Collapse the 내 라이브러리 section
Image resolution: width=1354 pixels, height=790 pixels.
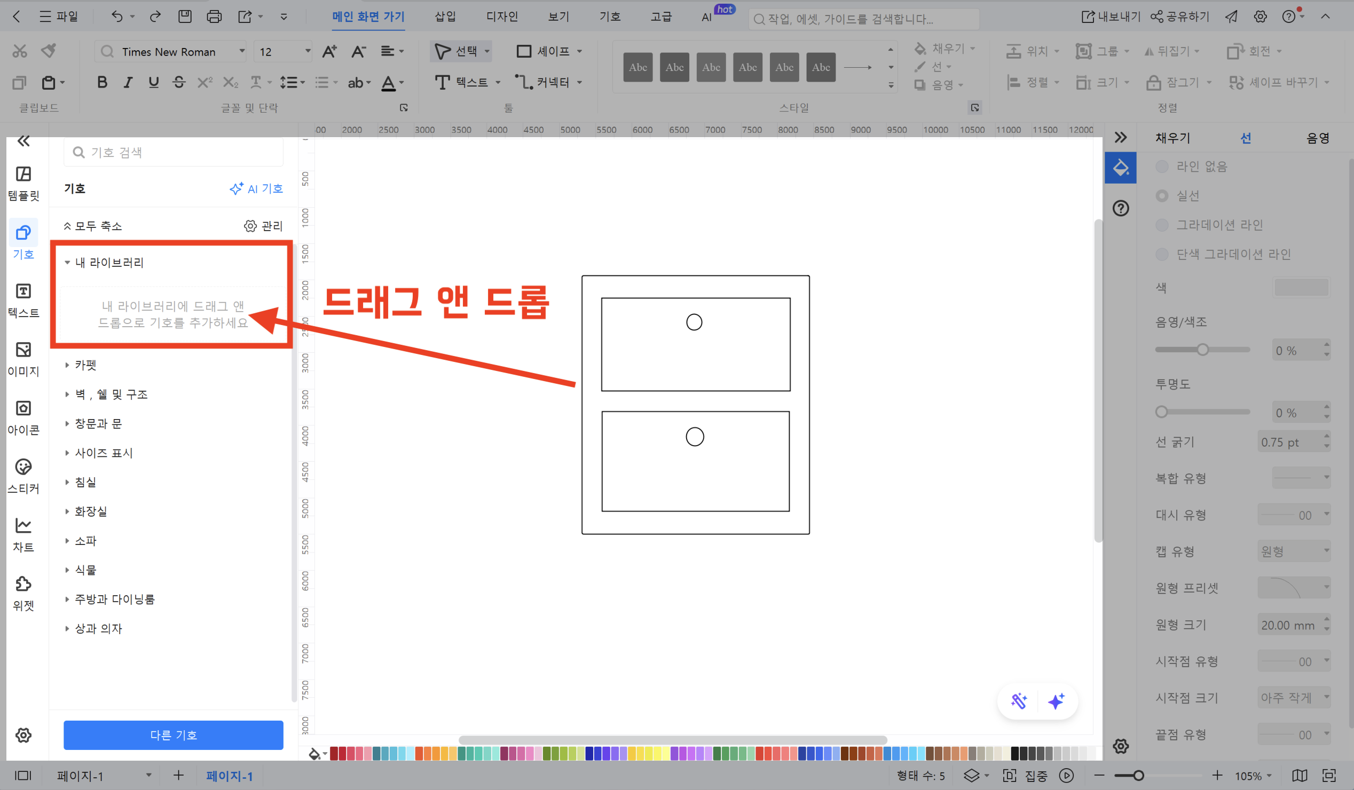68,263
